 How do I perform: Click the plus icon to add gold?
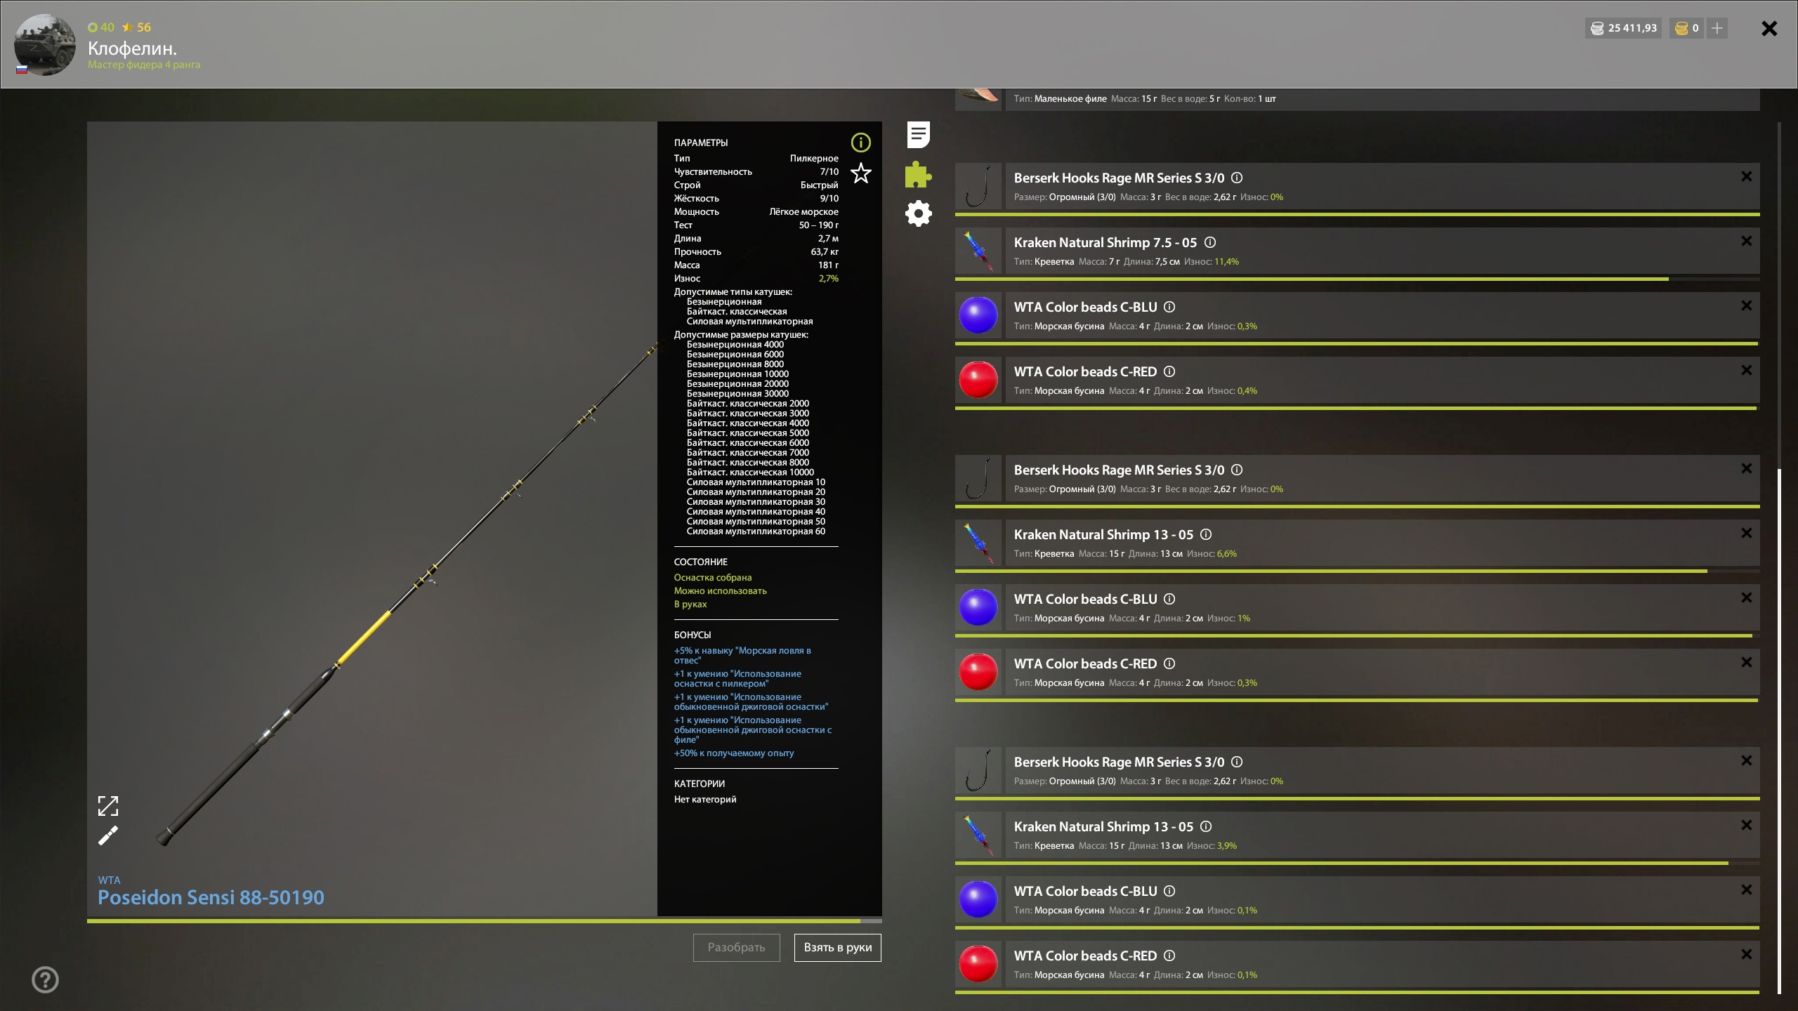coord(1717,28)
